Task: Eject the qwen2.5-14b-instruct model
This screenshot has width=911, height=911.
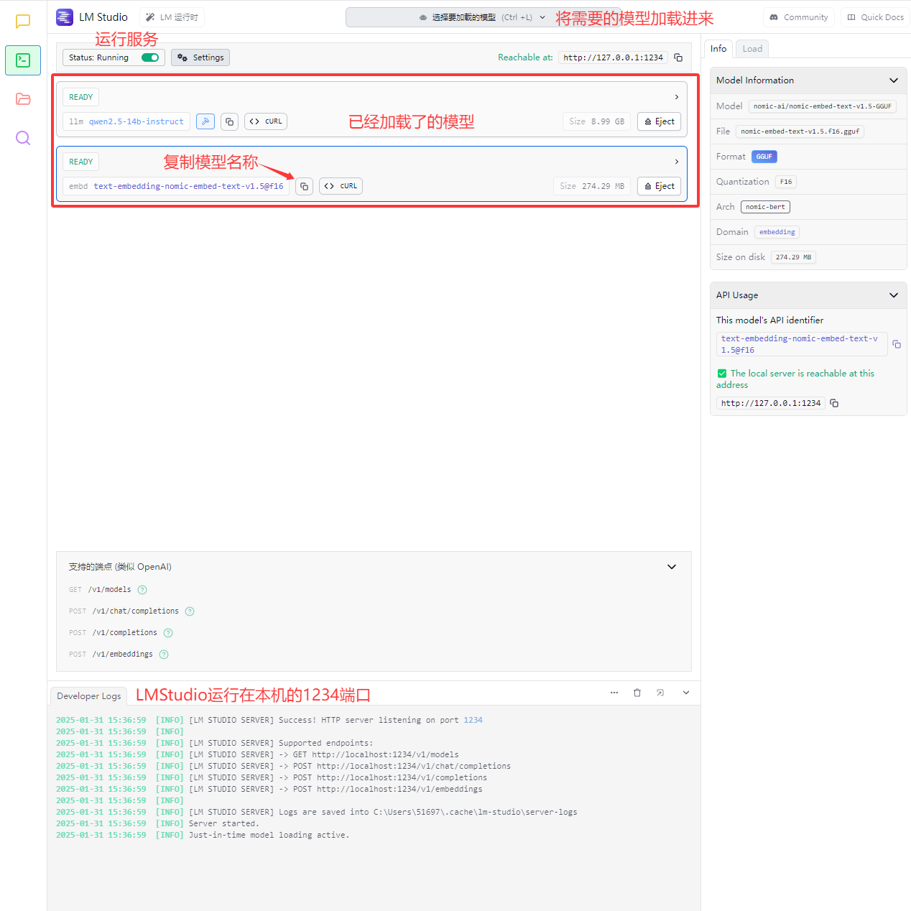Action: pos(659,122)
